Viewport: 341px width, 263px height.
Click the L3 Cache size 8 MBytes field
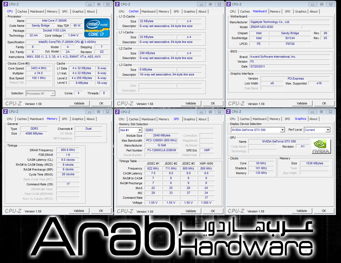[x=157, y=69]
